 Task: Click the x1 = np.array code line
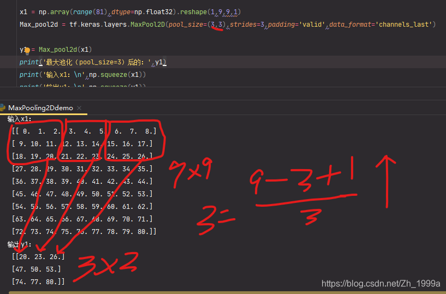130,12
